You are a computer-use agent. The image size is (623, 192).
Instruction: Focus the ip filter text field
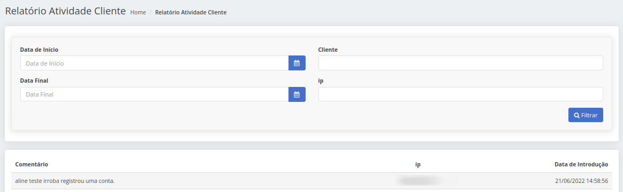[x=460, y=94]
